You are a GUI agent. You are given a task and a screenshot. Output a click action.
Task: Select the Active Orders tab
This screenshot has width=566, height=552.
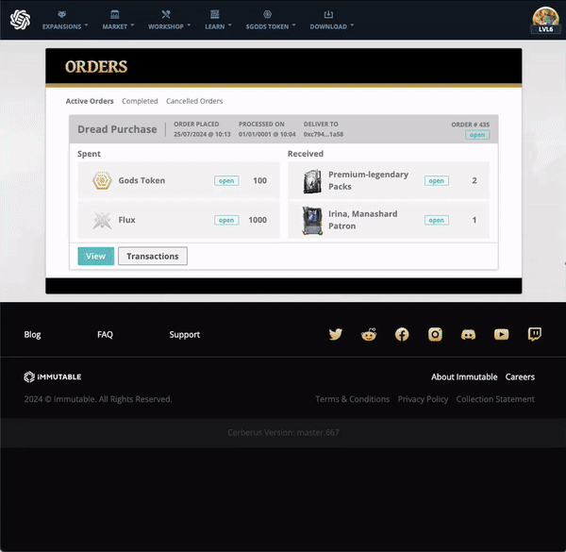90,101
